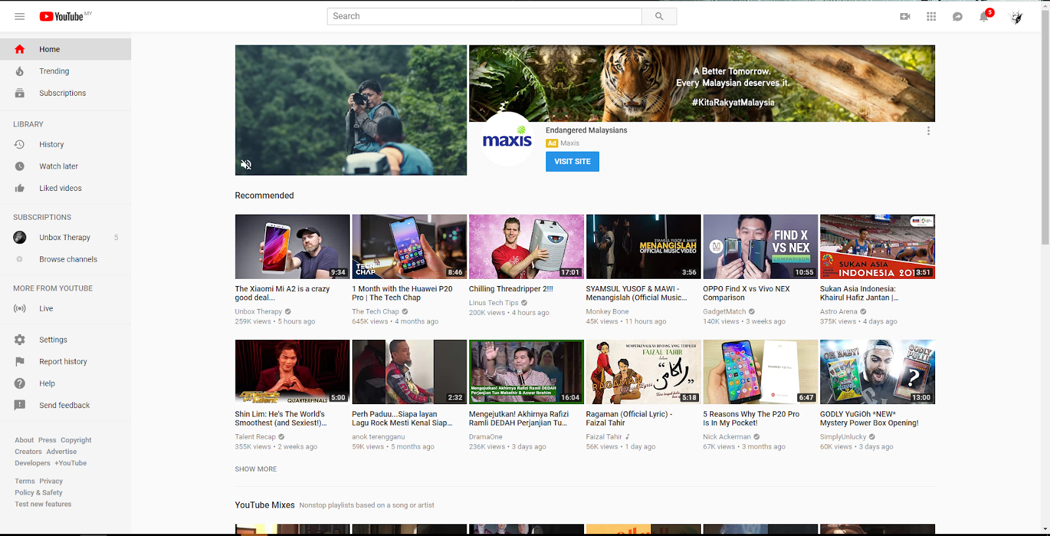Open the OPPO Find X vs NEX thumbnail
1050x536 pixels.
(x=761, y=247)
